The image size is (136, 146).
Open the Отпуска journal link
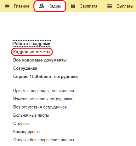[21, 124]
